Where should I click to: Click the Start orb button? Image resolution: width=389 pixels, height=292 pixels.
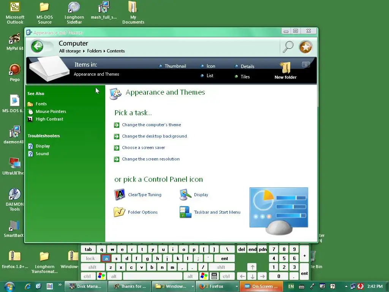coord(9,287)
